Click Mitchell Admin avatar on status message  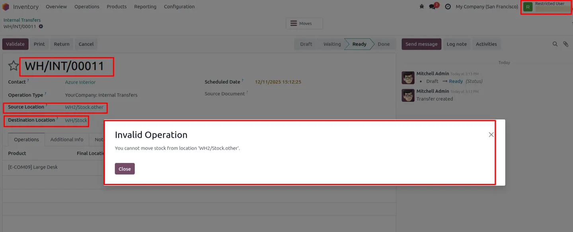408,78
